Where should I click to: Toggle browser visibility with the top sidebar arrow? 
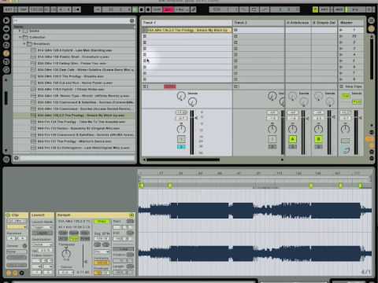click(6, 20)
